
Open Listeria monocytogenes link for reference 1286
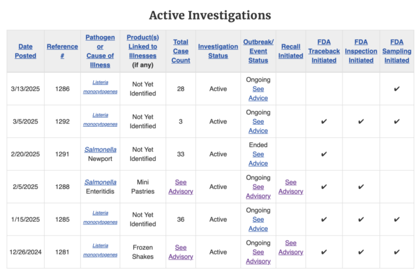[x=100, y=87]
